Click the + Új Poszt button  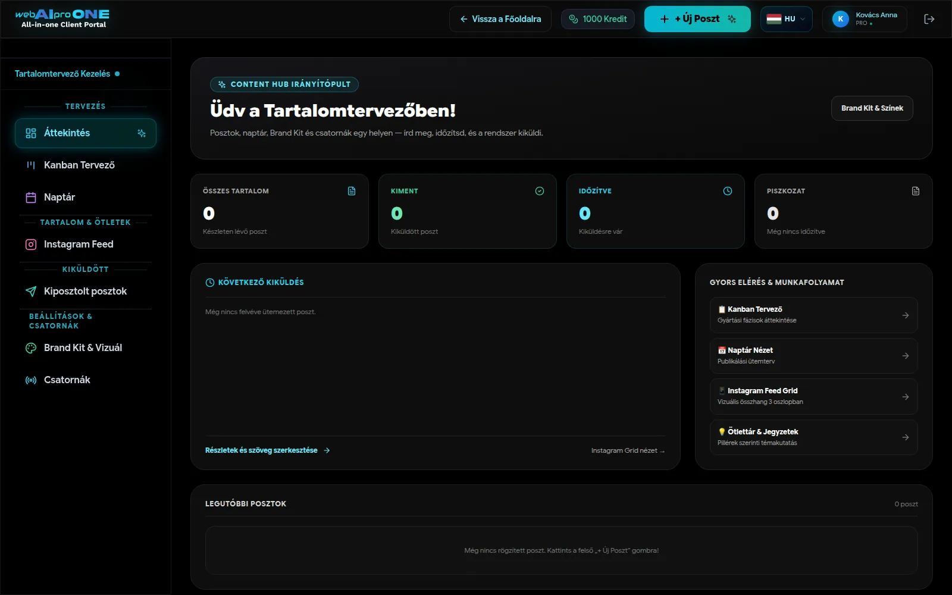(x=697, y=19)
